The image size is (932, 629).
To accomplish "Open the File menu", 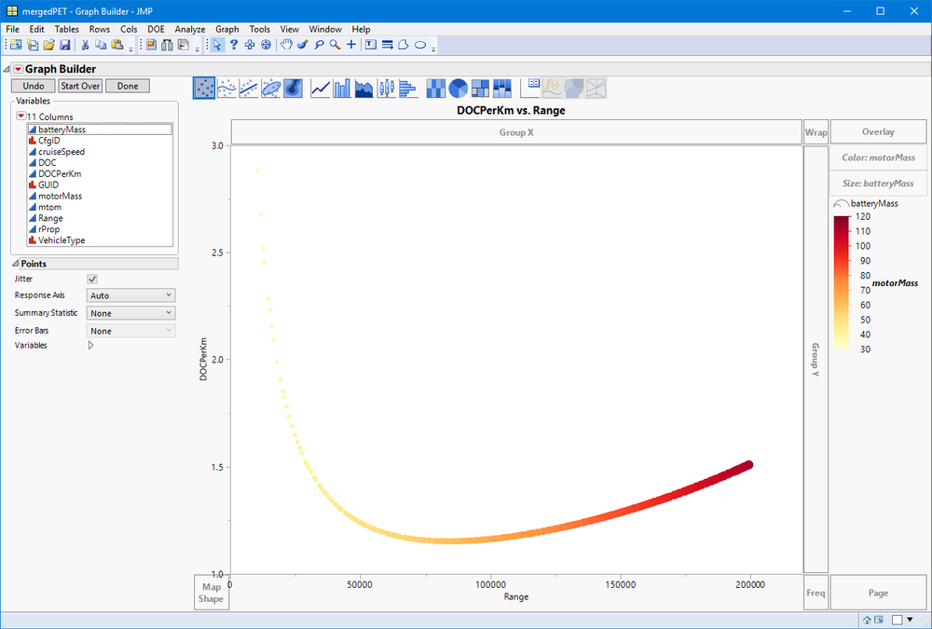I will click(x=12, y=29).
